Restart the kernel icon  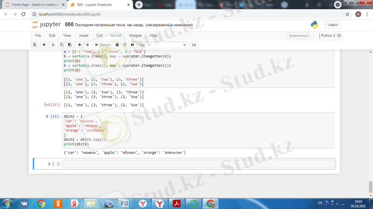click(x=124, y=45)
